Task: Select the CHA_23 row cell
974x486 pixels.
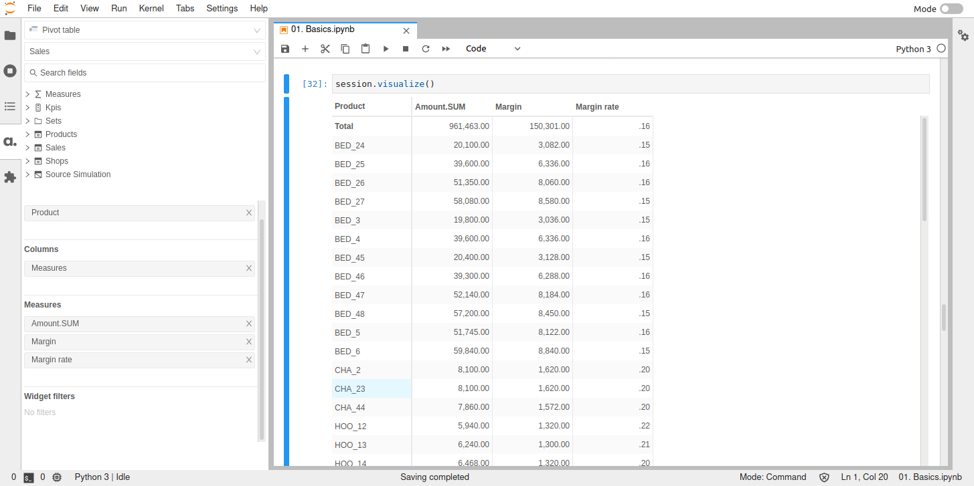Action: (x=372, y=388)
